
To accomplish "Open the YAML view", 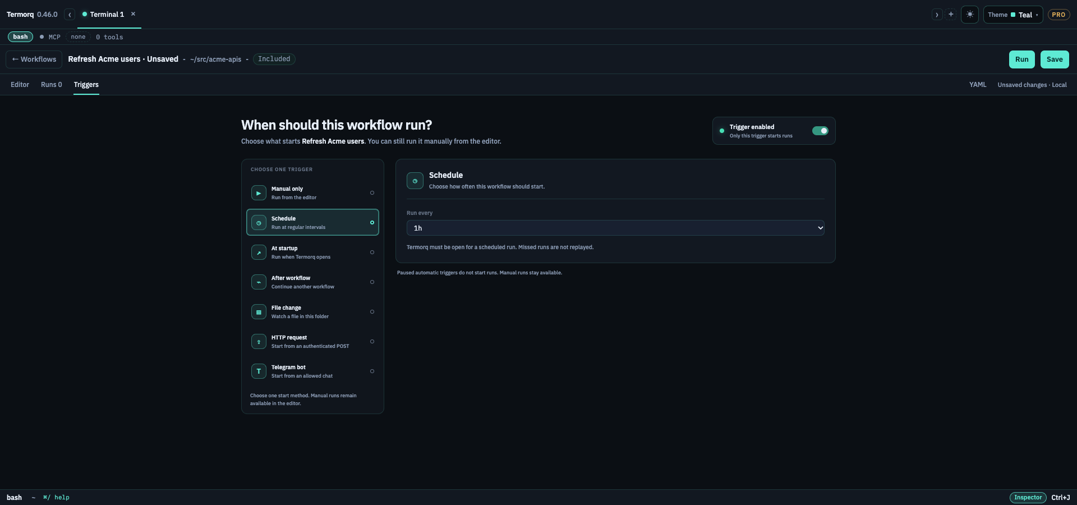I will pos(978,85).
